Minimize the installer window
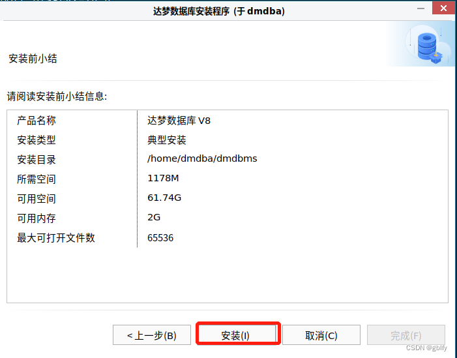457x358 pixels. (420, 8)
